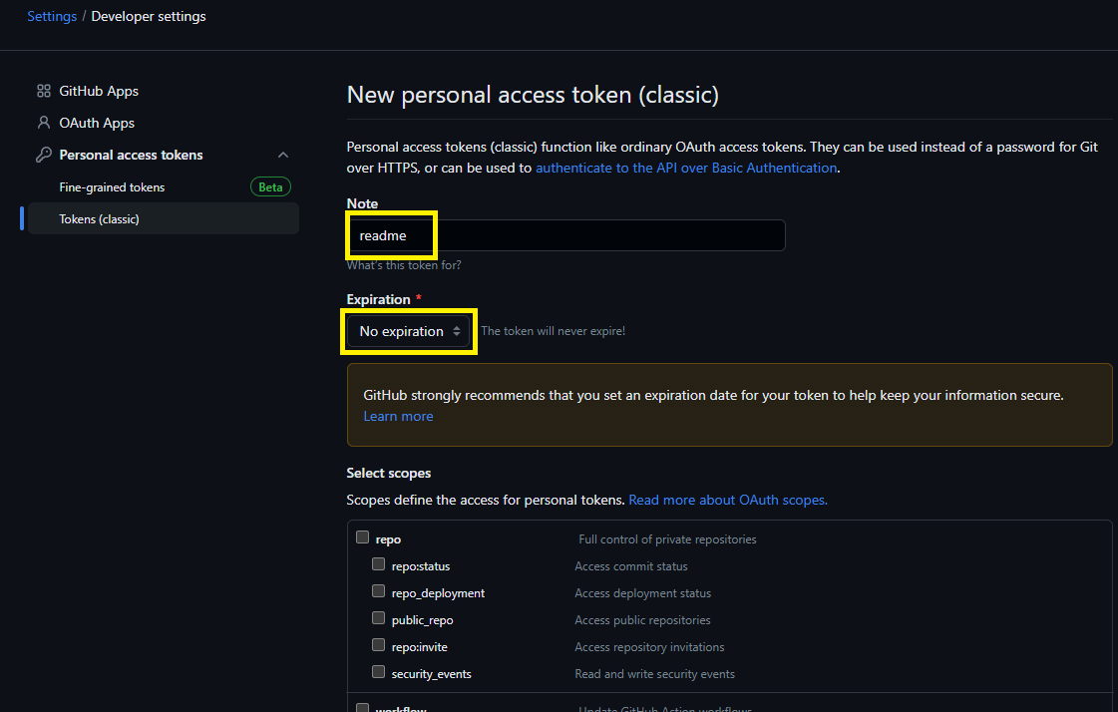The height and width of the screenshot is (712, 1118).
Task: Open Read more about OAuth scopes
Action: (728, 501)
